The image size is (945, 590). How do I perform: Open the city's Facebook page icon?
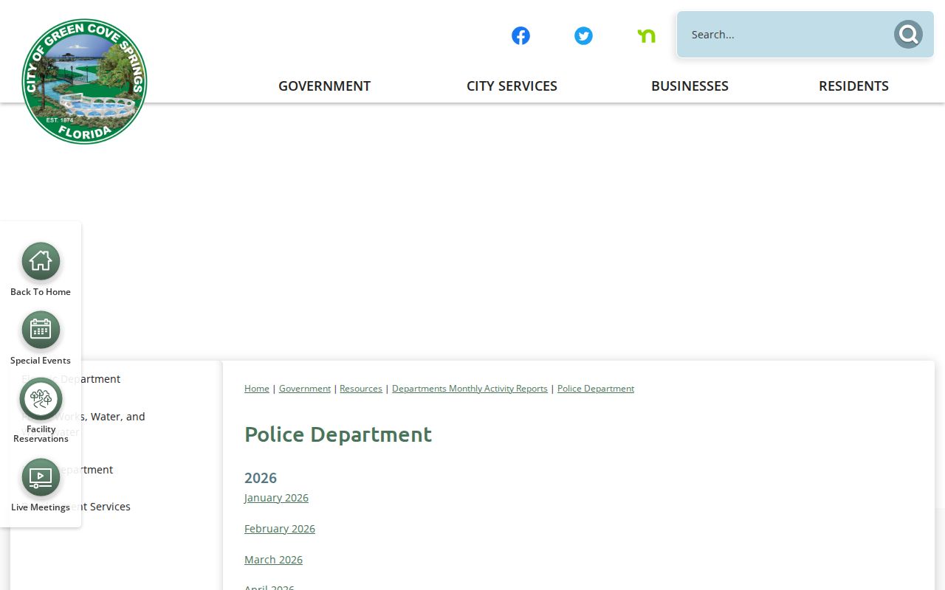click(x=520, y=35)
